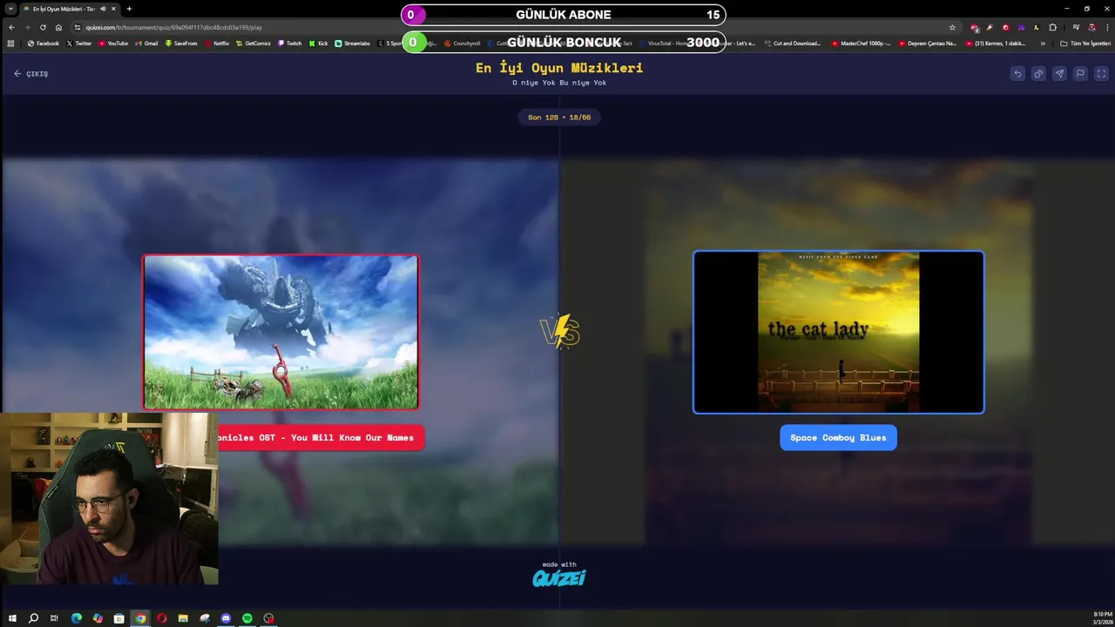Open the Twitter bookmark
1115x627 pixels.
point(79,43)
